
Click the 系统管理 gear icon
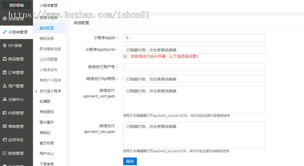(5, 19)
